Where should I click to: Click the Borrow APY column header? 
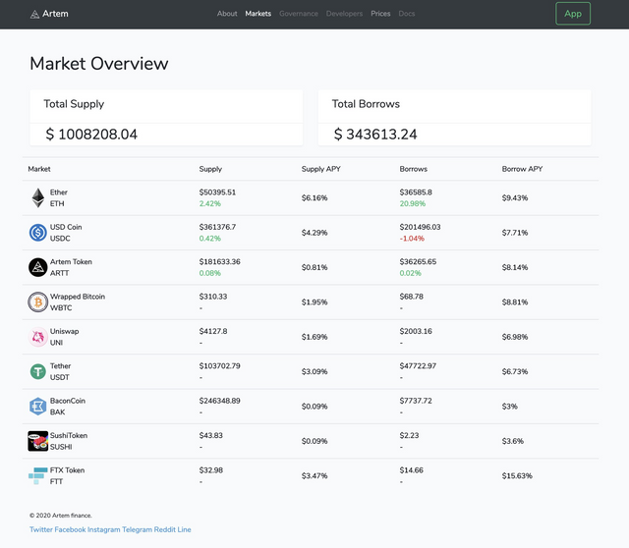522,169
